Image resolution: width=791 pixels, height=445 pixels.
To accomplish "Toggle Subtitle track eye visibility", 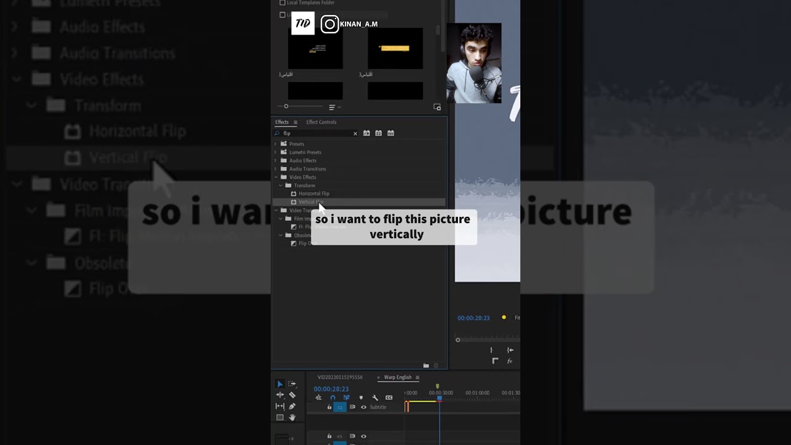I will [x=363, y=407].
